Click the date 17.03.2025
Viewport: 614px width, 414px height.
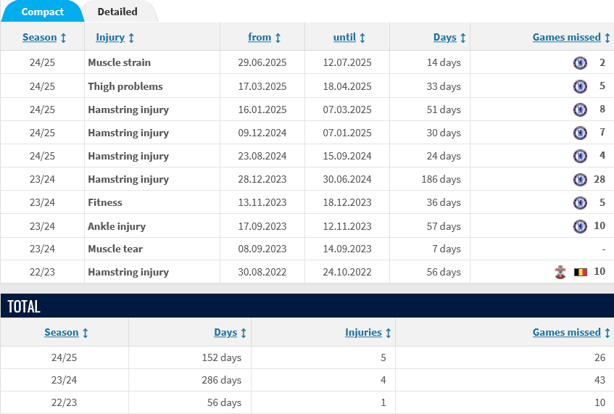[262, 86]
